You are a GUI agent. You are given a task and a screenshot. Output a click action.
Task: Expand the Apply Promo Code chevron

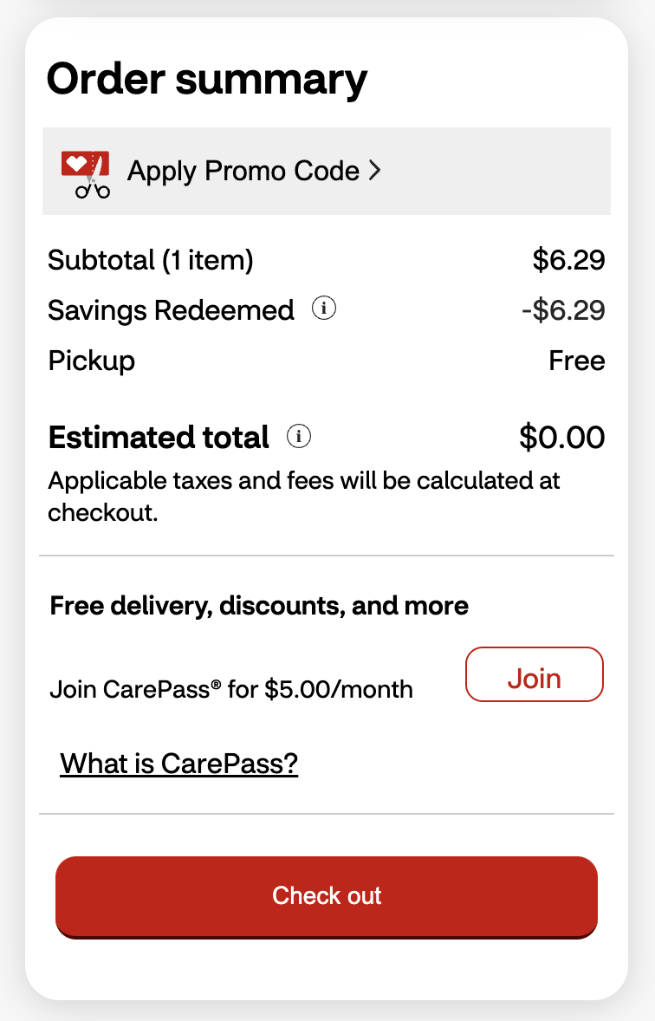click(374, 171)
